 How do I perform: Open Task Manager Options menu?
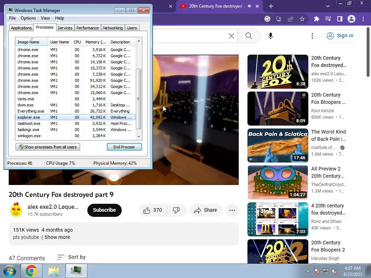point(28,18)
